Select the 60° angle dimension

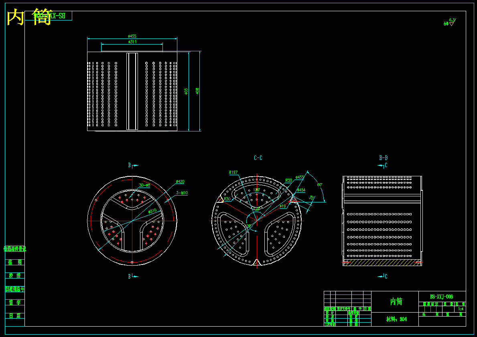pos(319,184)
